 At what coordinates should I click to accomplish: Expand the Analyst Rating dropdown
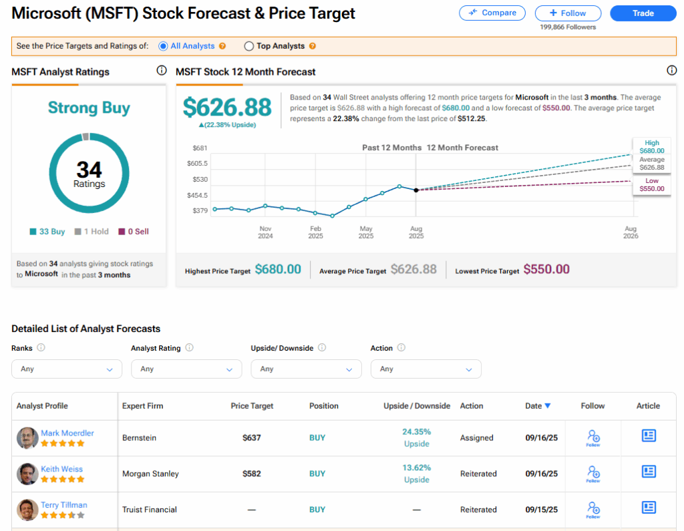[x=186, y=369]
